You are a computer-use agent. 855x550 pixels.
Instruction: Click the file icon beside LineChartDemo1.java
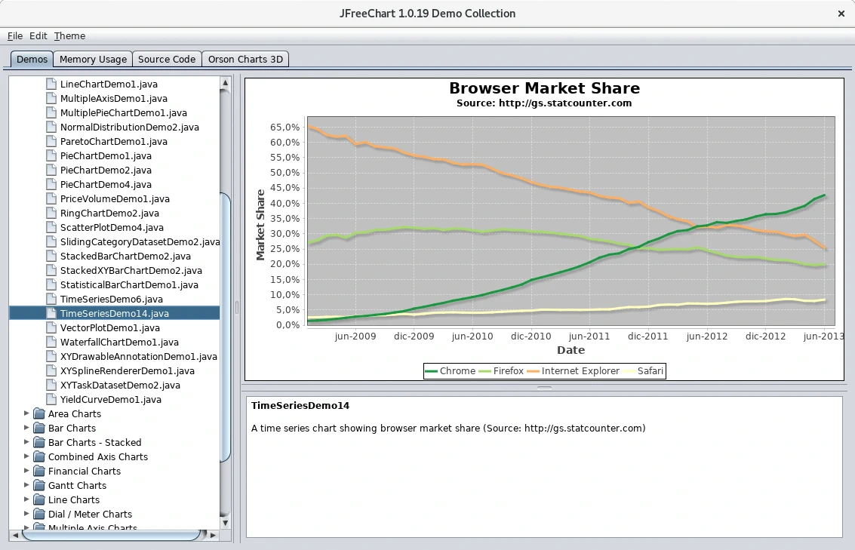51,84
